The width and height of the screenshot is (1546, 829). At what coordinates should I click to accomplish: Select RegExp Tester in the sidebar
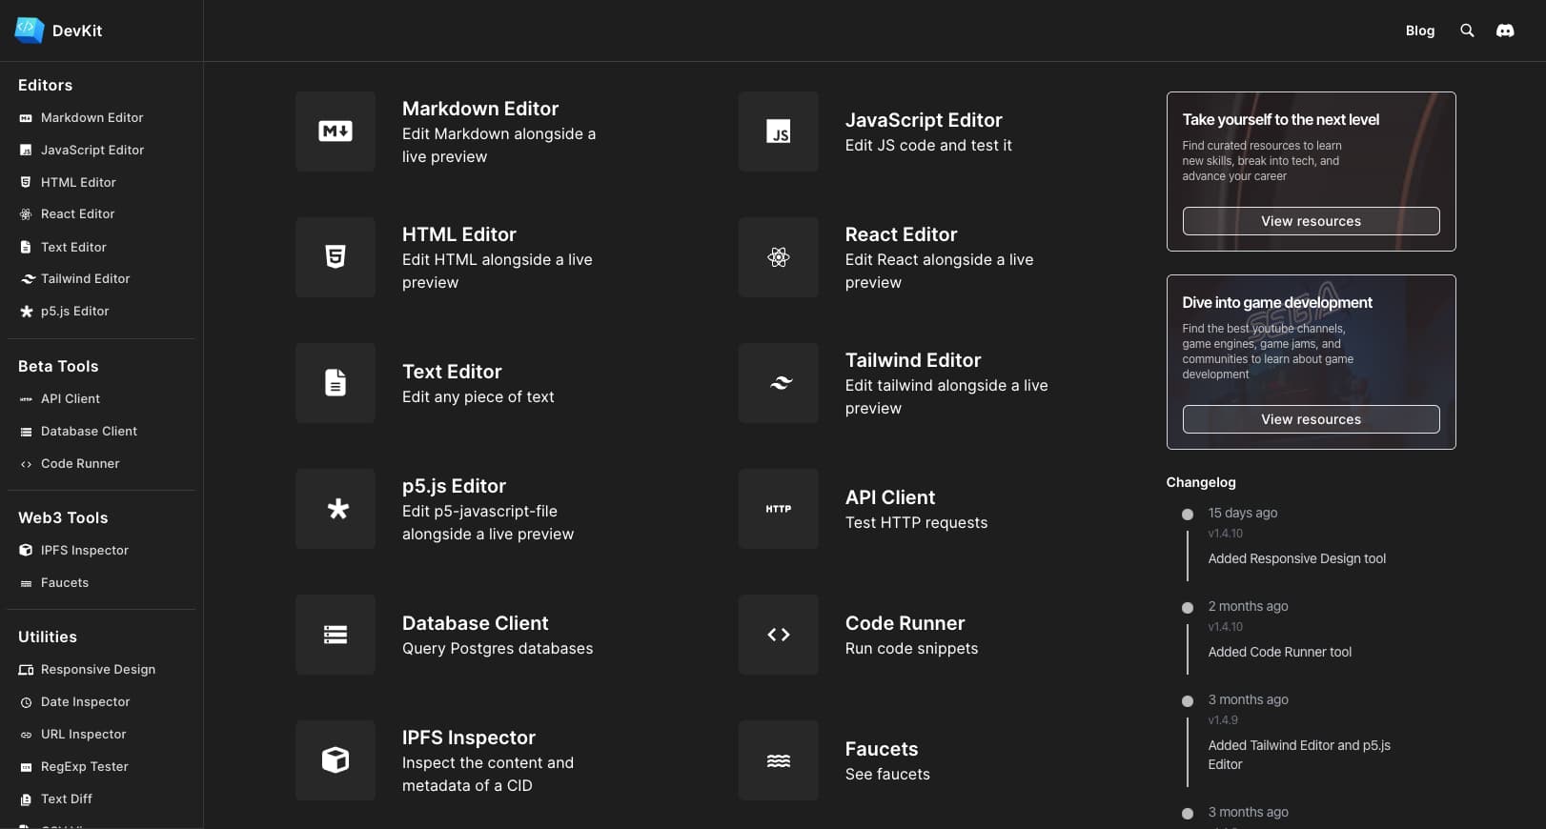84,767
